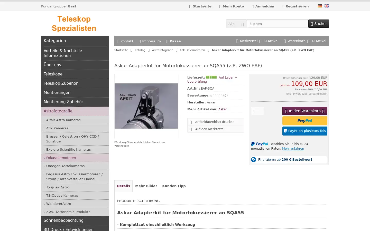Enlarge the Askar AFKIT product thumbnail
This screenshot has height=231, width=370.
click(146, 106)
